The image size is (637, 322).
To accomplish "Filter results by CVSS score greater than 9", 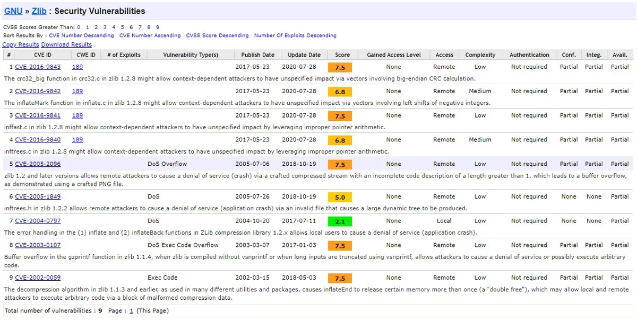I will click(157, 27).
